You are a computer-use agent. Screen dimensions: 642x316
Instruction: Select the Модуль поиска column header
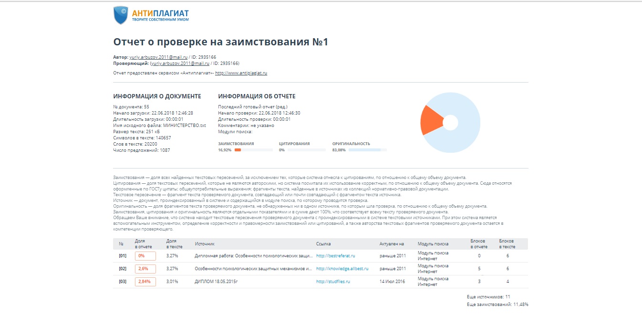[x=433, y=244]
